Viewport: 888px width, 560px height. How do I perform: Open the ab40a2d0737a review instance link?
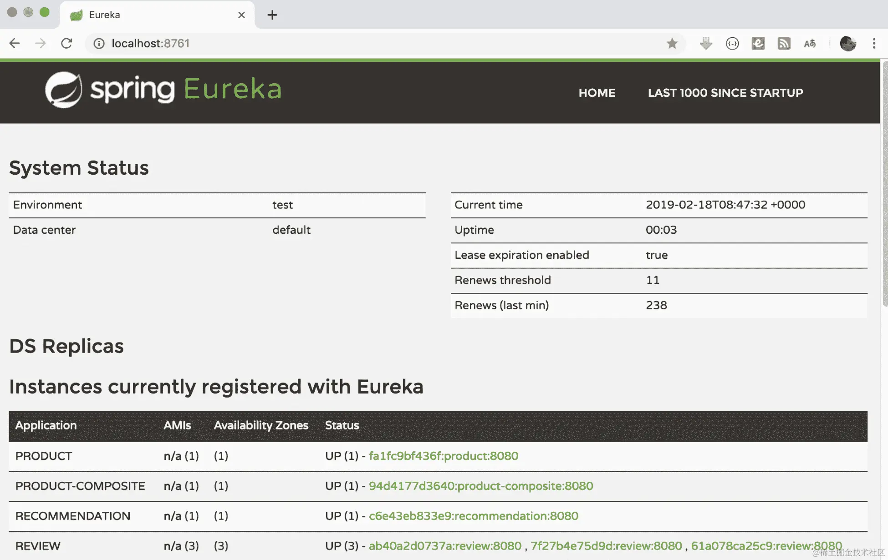point(444,546)
